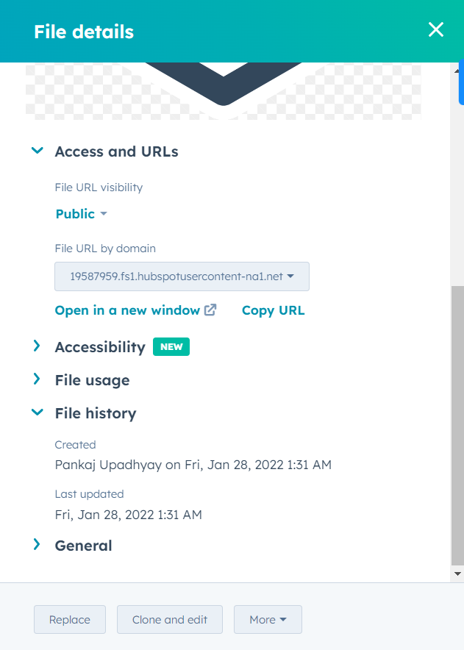Click the Copy URL link

273,310
